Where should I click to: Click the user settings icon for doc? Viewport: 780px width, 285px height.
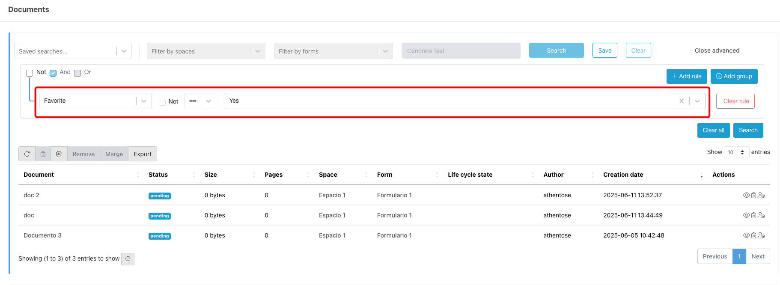pos(761,215)
